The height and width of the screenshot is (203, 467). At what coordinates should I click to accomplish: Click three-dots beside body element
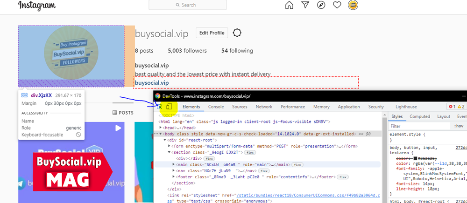[156, 134]
